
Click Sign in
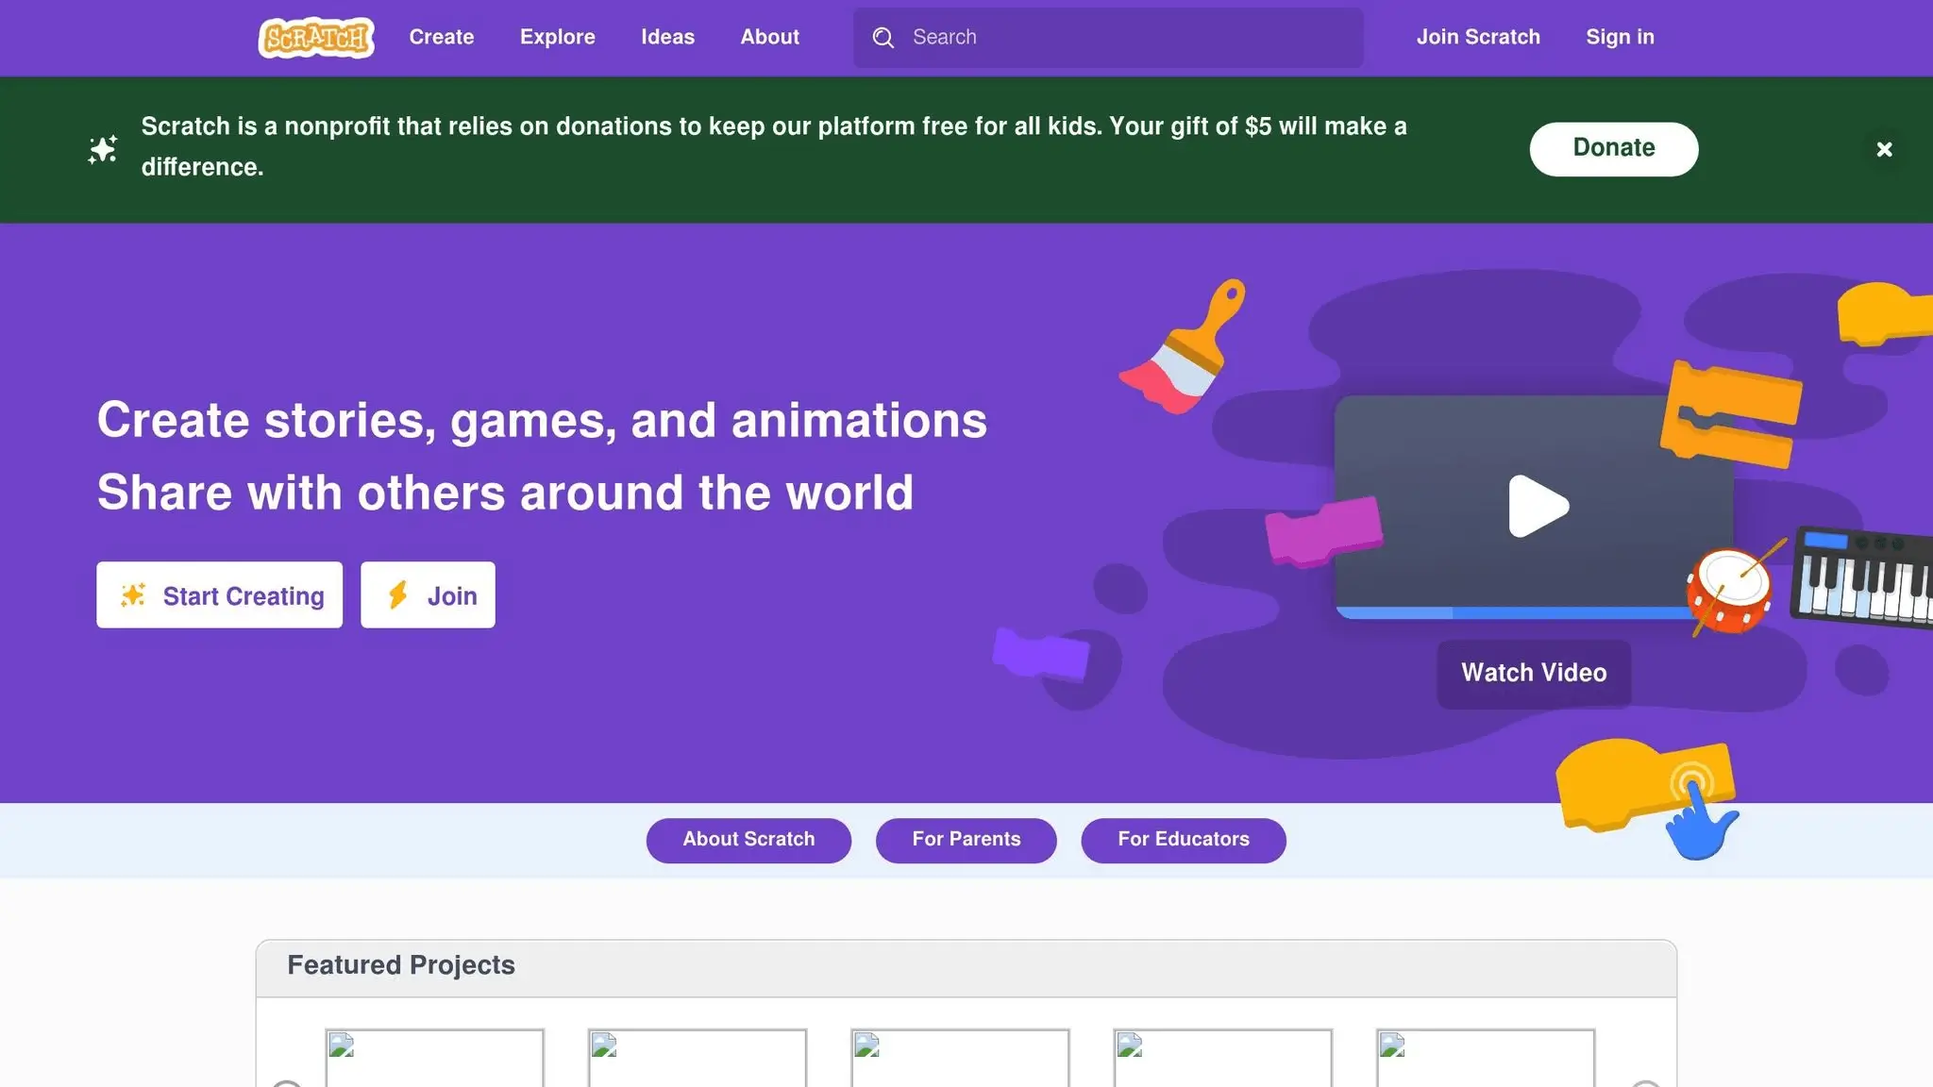point(1620,37)
